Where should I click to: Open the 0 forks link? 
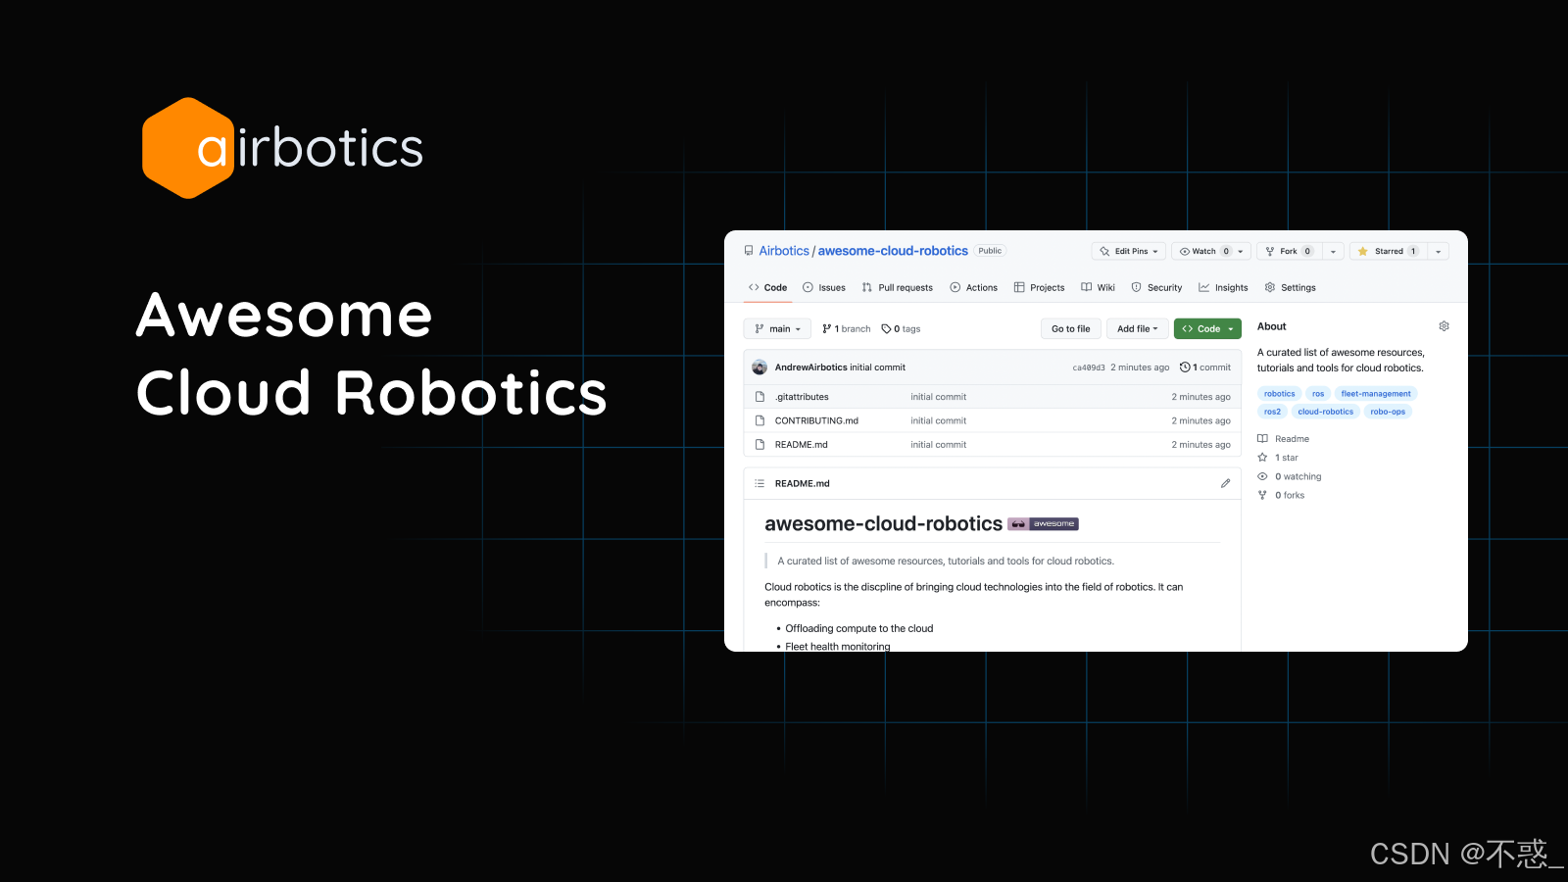(1281, 495)
